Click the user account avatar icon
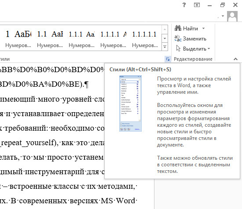 tap(232, 16)
